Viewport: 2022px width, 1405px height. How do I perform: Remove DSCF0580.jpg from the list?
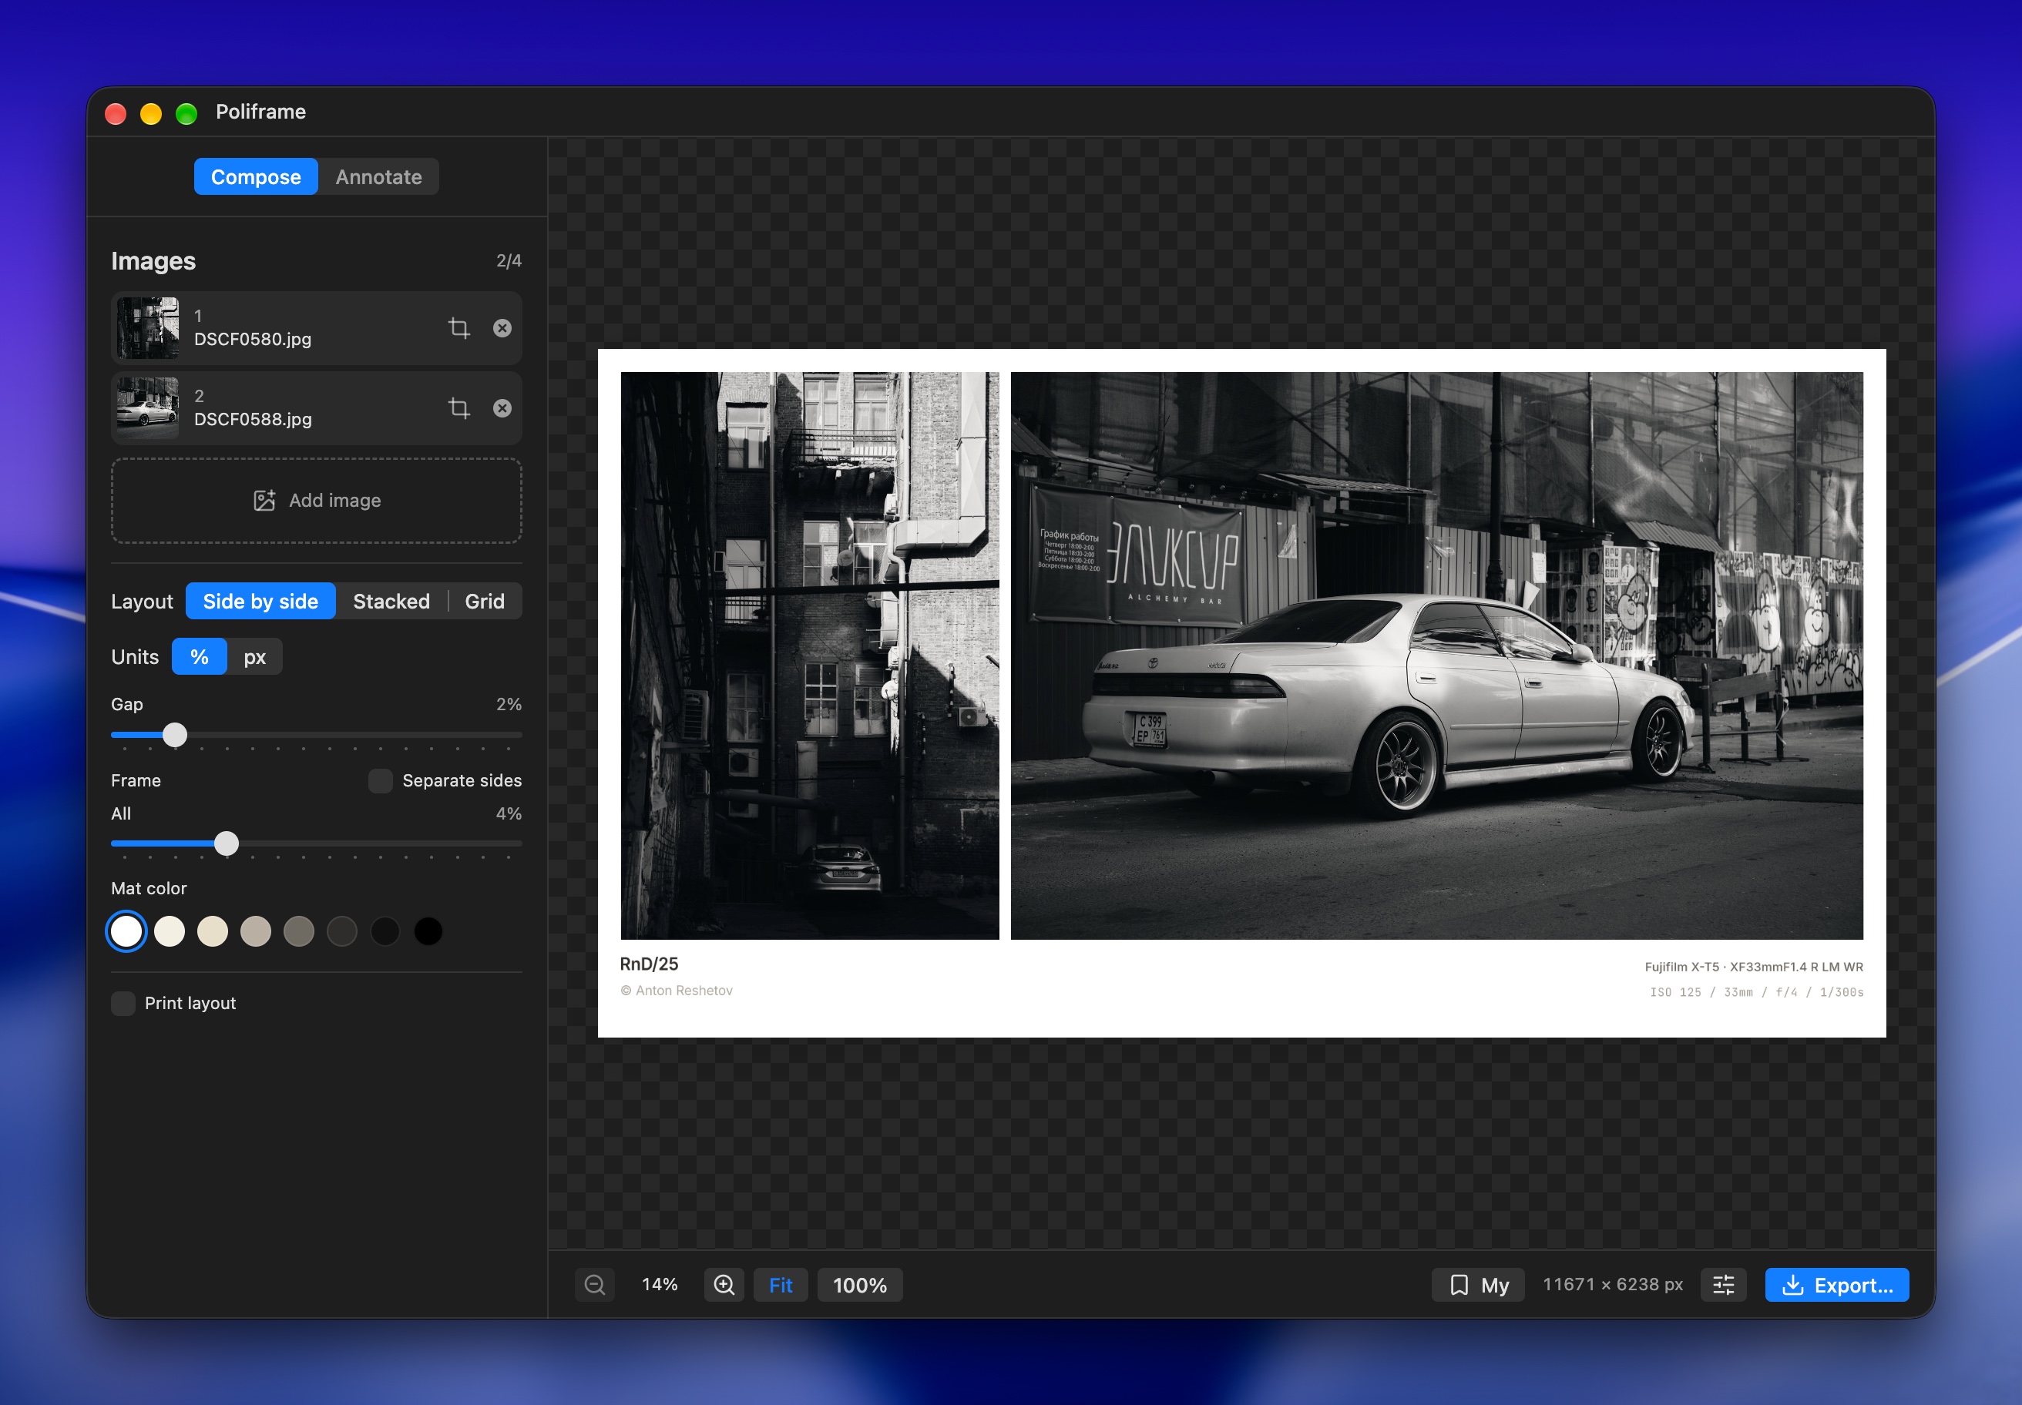[x=502, y=328]
